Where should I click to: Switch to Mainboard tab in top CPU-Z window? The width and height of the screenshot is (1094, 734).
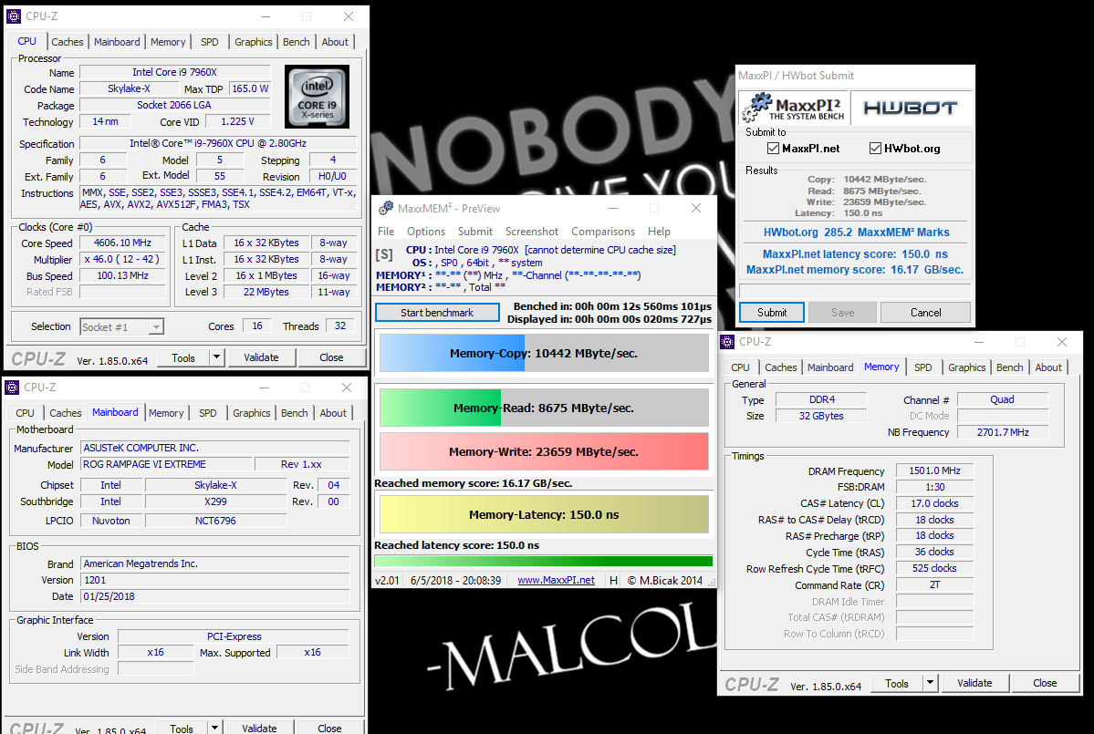click(117, 42)
